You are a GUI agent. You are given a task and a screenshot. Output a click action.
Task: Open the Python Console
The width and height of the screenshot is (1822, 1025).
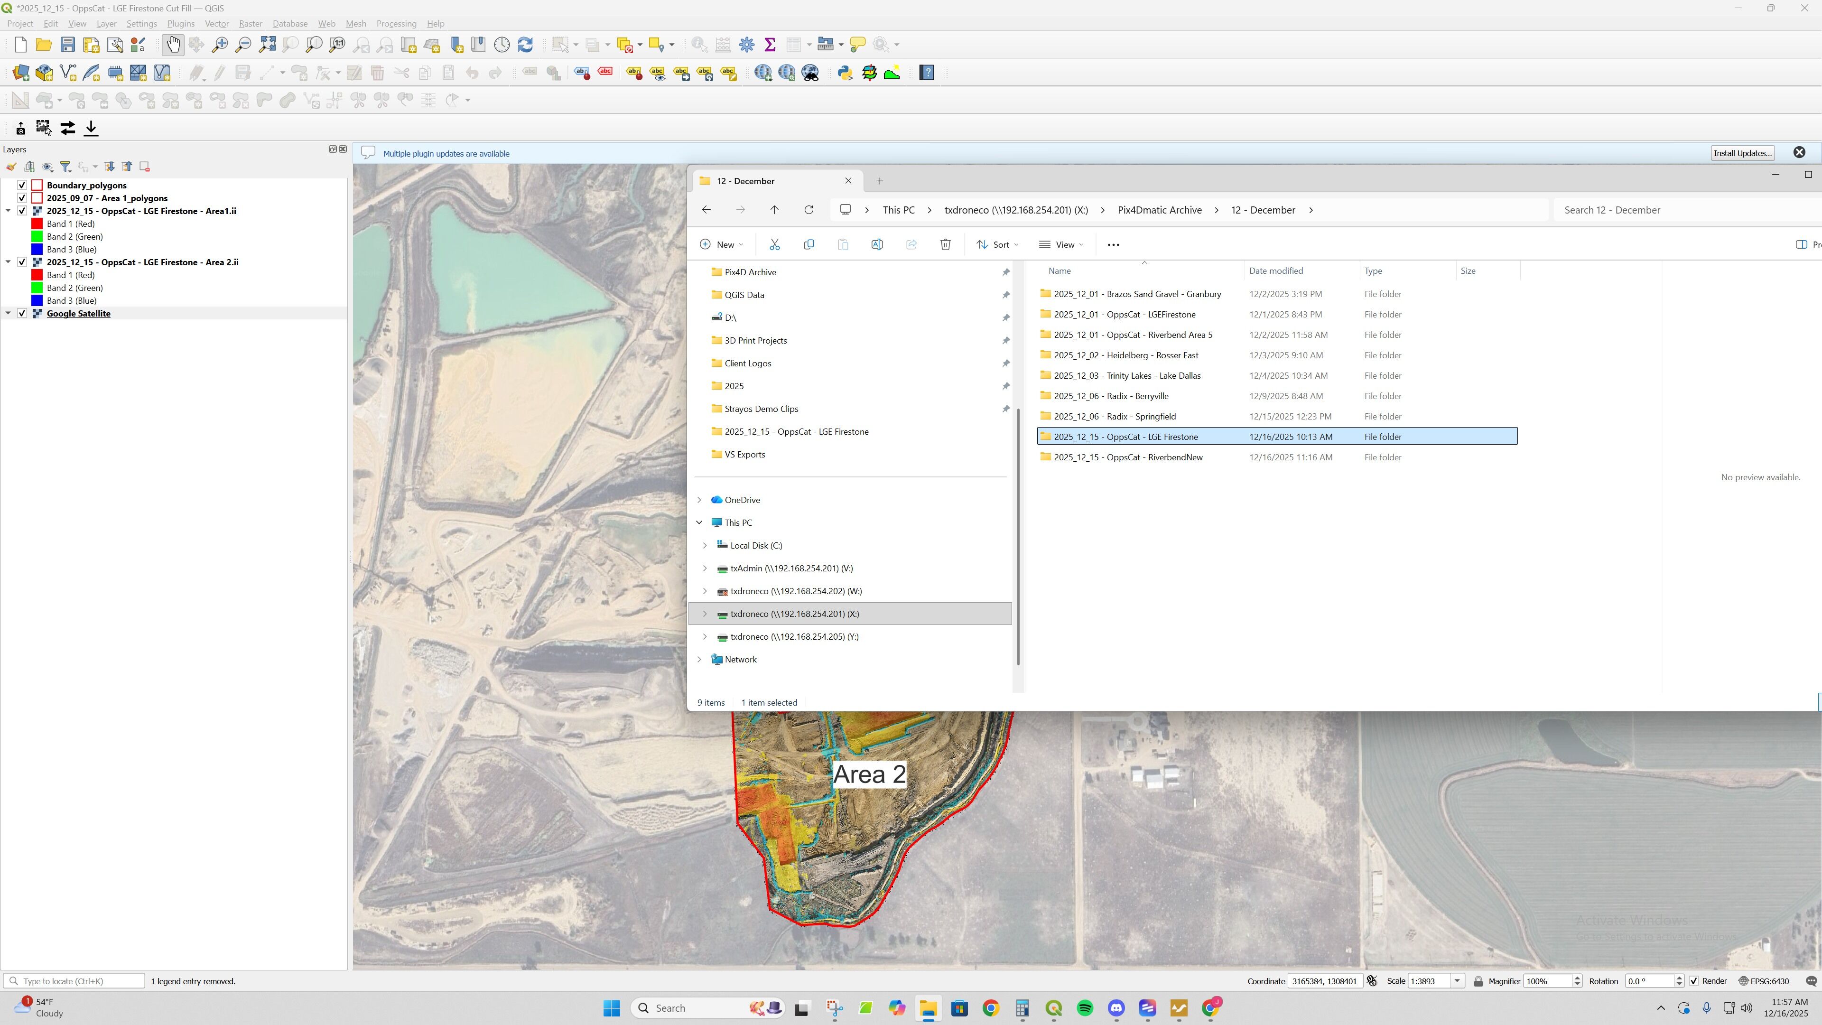click(x=845, y=73)
